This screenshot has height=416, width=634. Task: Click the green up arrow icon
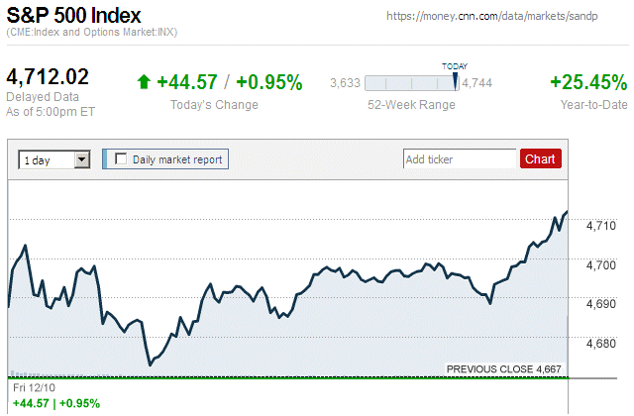click(x=144, y=83)
